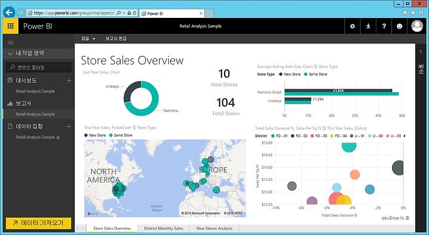Switch to District Monthly Sales tab
429x235 pixels.
click(x=163, y=228)
